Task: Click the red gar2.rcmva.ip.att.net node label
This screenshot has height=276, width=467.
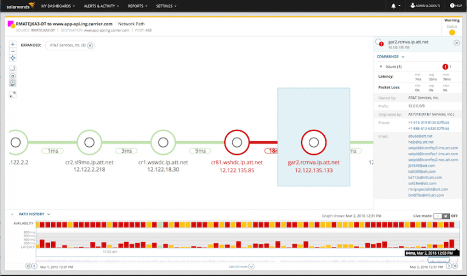Action: [x=314, y=163]
